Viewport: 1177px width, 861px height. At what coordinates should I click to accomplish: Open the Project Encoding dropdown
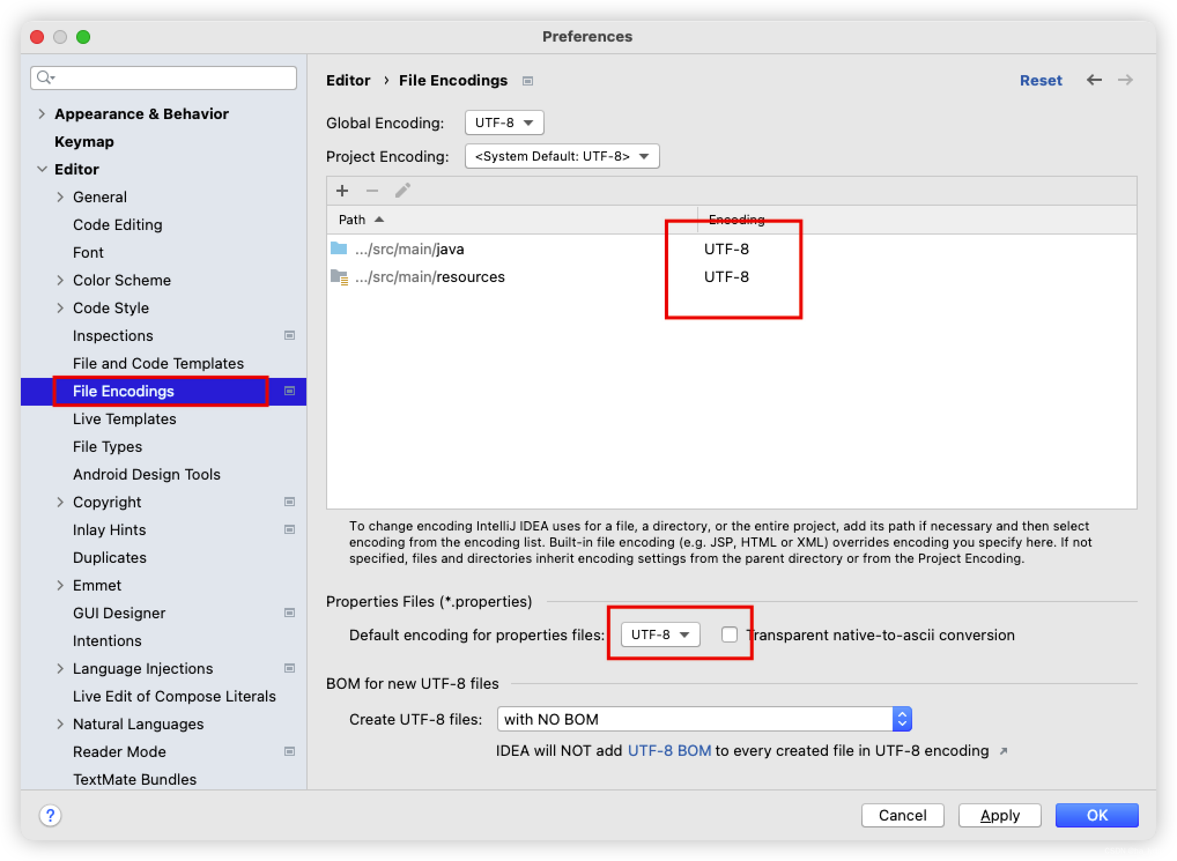click(x=562, y=156)
